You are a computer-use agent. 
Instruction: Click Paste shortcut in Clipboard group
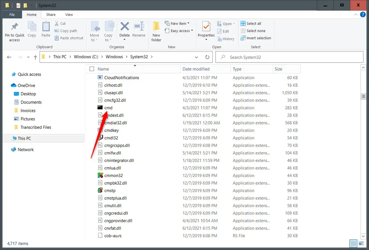pyautogui.click(x=69, y=38)
